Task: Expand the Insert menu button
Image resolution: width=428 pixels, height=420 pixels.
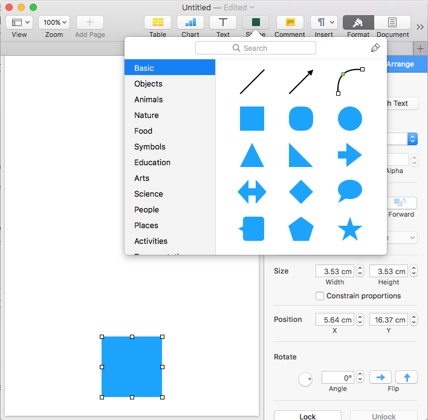Action: (323, 22)
